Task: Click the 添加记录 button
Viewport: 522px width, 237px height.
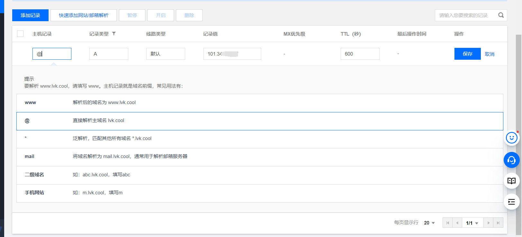Action: click(30, 15)
